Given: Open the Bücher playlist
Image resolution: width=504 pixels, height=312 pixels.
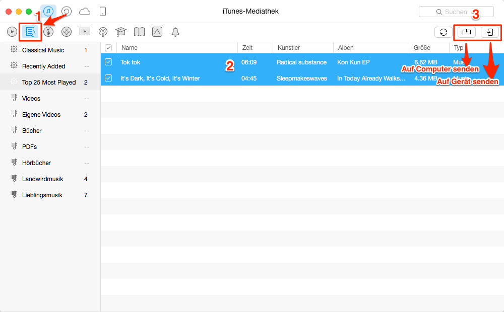Looking at the screenshot, I should tap(50, 130).
